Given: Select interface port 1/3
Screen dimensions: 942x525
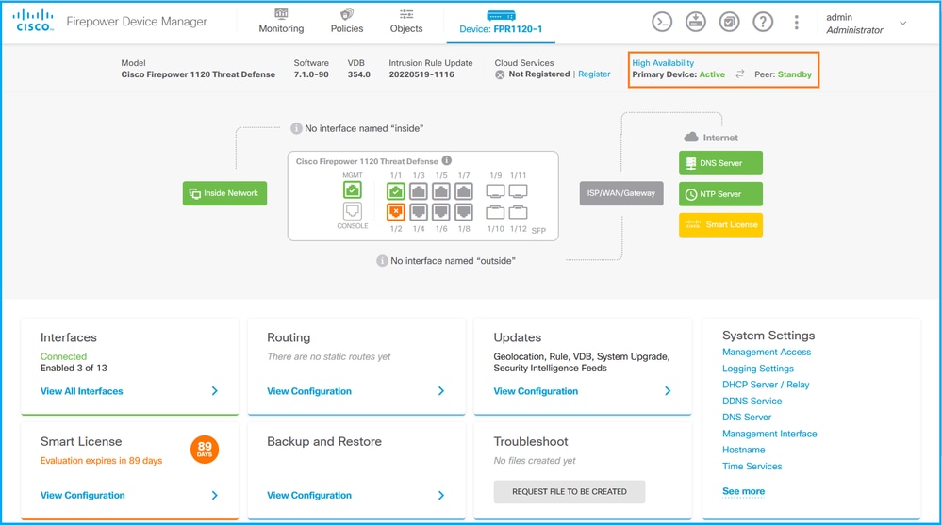Looking at the screenshot, I should pyautogui.click(x=419, y=191).
